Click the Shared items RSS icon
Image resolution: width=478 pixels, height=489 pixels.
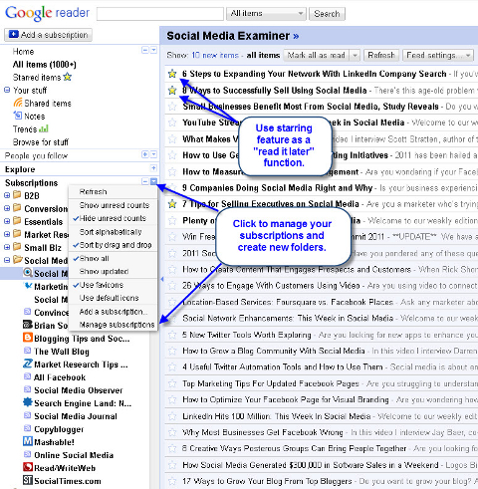tap(18, 103)
